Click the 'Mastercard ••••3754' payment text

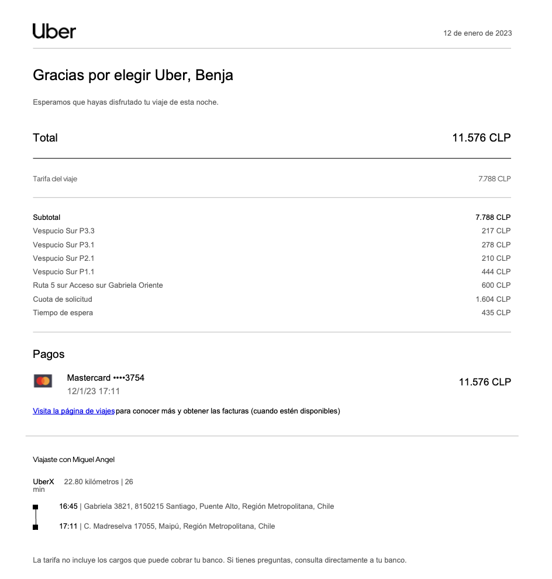click(106, 378)
